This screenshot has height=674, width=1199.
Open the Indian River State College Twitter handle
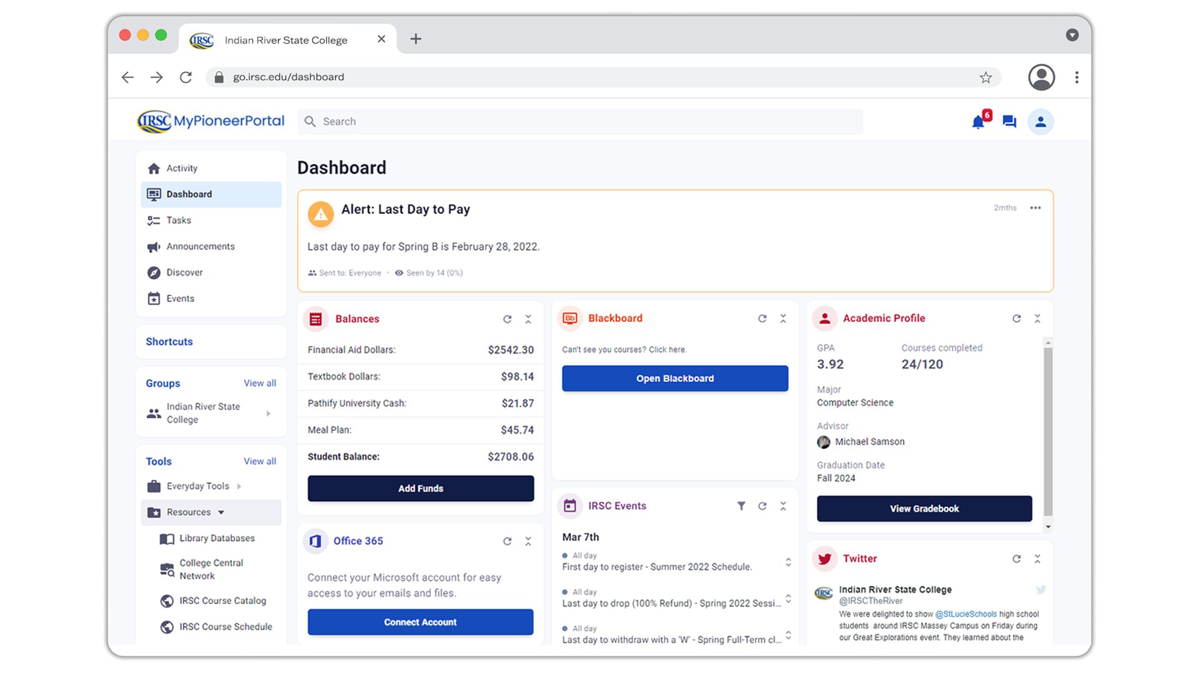pyautogui.click(x=871, y=601)
